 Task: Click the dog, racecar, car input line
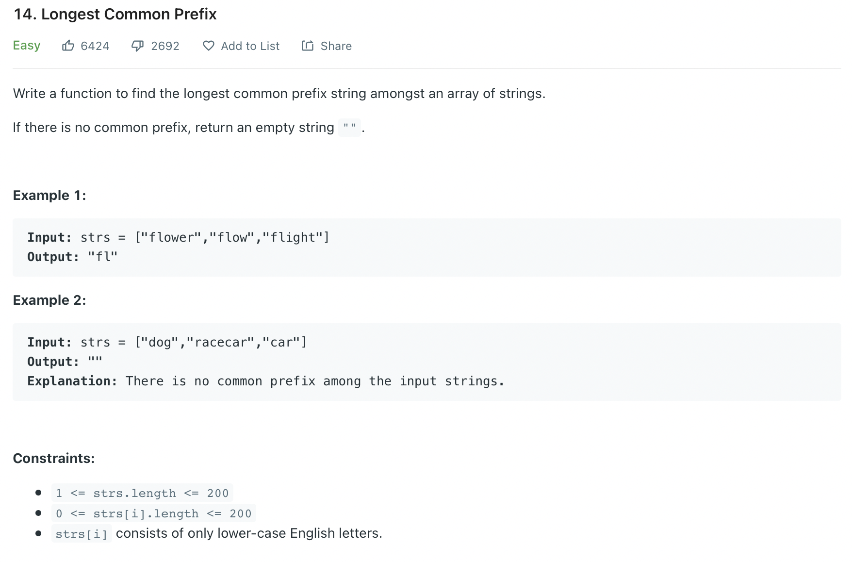click(x=167, y=342)
